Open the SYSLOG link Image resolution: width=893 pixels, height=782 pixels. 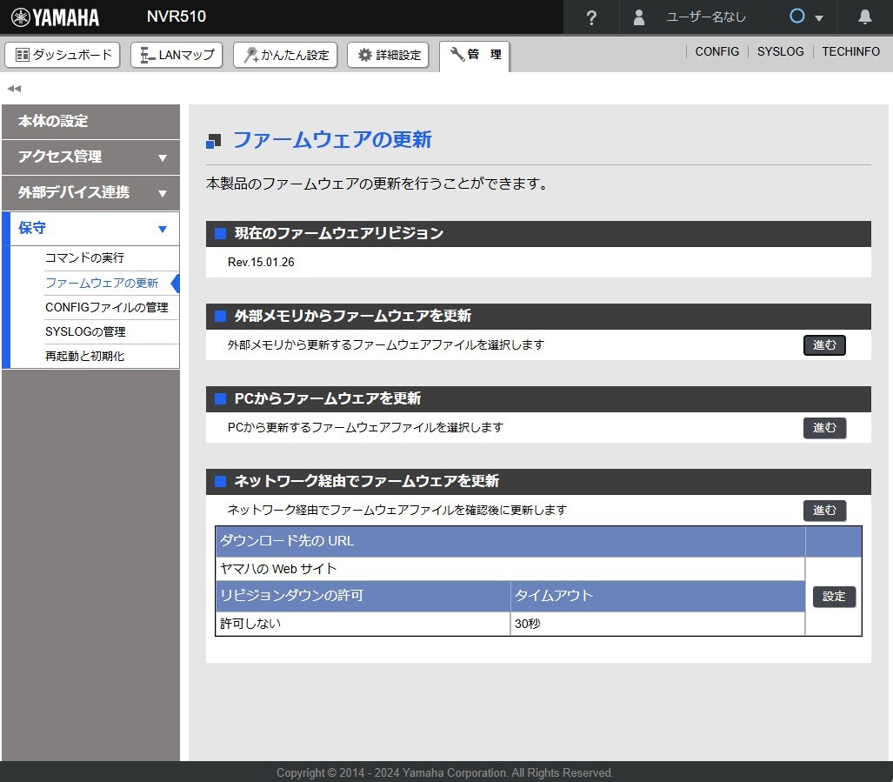coord(780,51)
